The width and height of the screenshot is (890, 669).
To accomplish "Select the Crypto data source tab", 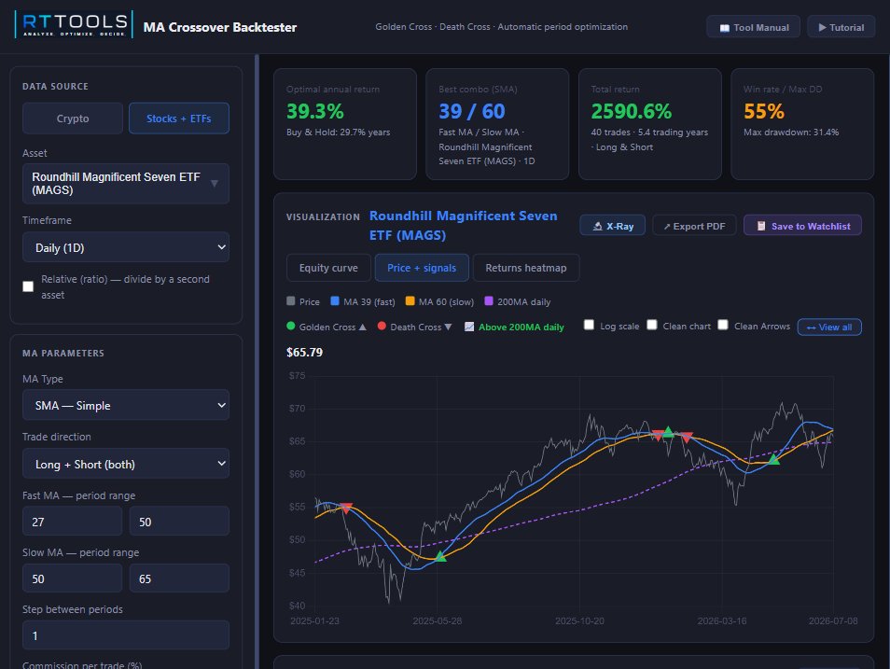I will (73, 118).
